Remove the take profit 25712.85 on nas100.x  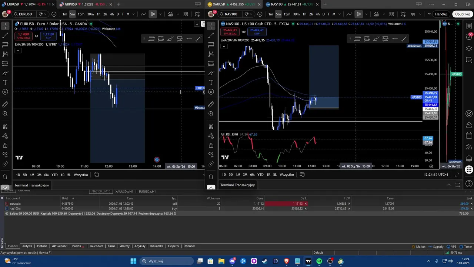coord(349,208)
